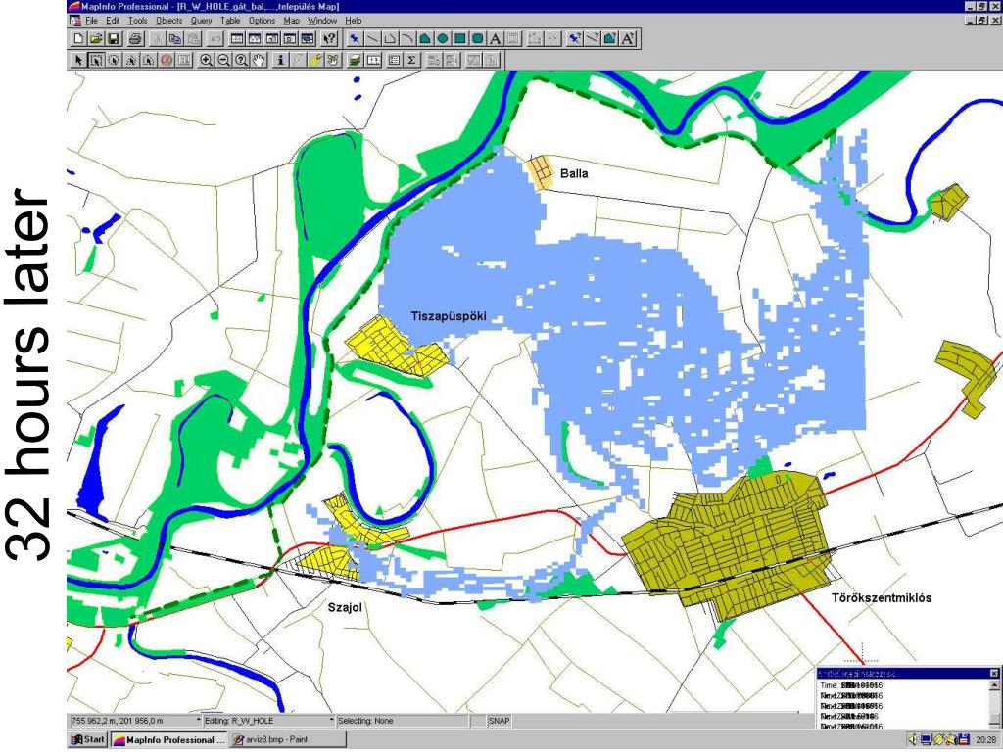The height and width of the screenshot is (752, 1003).
Task: Activate the Zoom-in magnifier tool
Action: click(206, 60)
